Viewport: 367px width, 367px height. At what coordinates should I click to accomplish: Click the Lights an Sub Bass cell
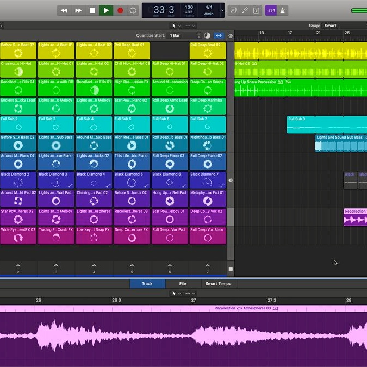tap(56, 143)
